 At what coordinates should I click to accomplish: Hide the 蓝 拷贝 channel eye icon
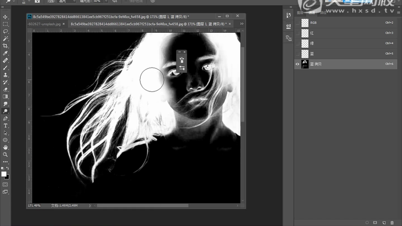coord(297,64)
